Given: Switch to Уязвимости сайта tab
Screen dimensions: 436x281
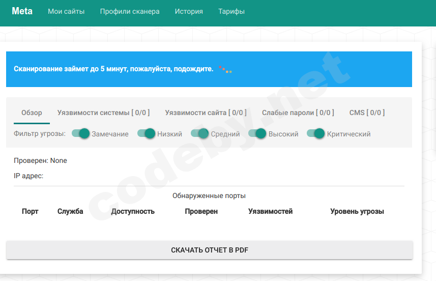Looking at the screenshot, I should pos(206,113).
